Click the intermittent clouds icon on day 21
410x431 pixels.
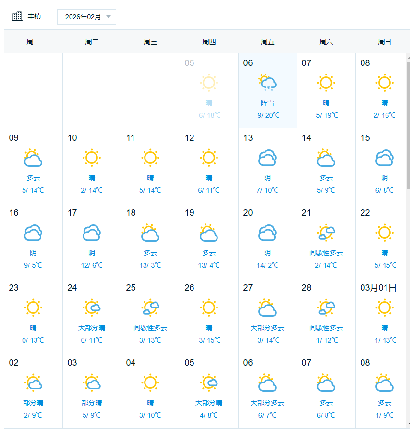pyautogui.click(x=326, y=233)
